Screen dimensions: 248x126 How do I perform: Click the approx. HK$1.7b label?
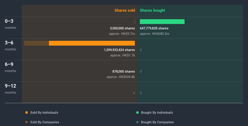(x=123, y=55)
